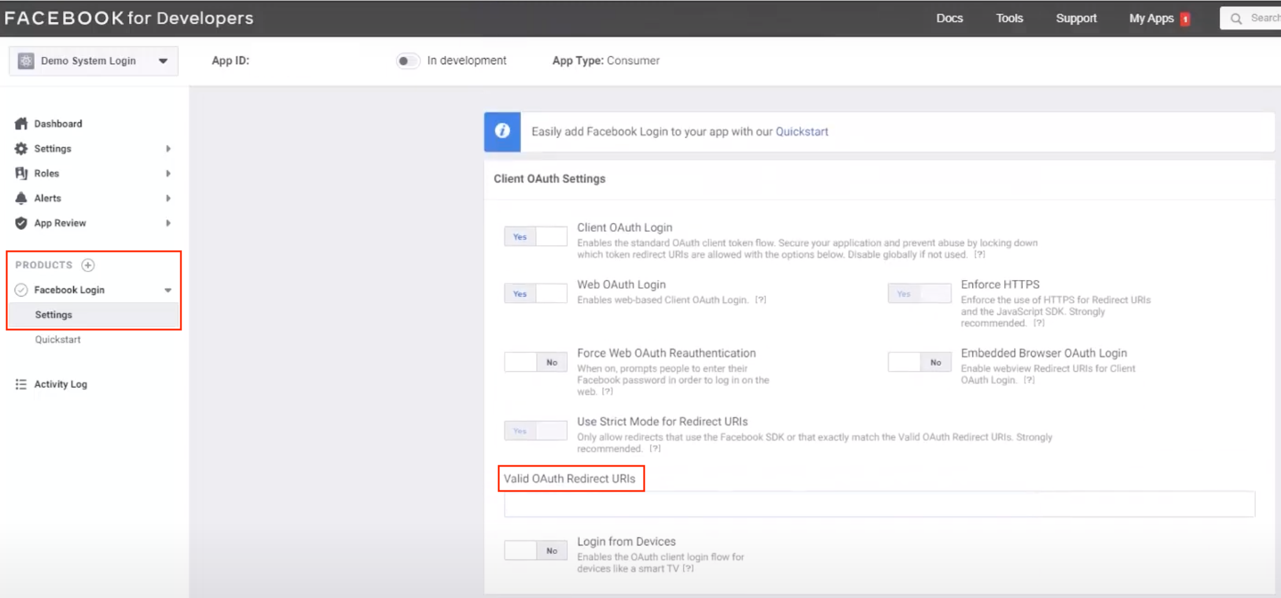Toggle Force Web OAuth Reauthentication switch
The image size is (1281, 598).
pos(535,362)
